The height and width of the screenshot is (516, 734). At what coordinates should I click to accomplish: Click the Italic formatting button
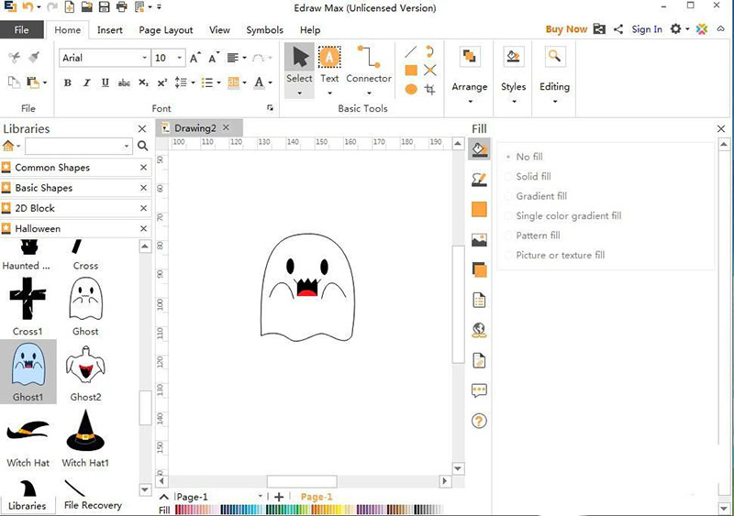coord(86,82)
